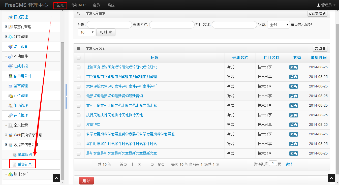Open the 移动APP top menu
Viewport: 339px width, 185px height.
click(x=78, y=5)
